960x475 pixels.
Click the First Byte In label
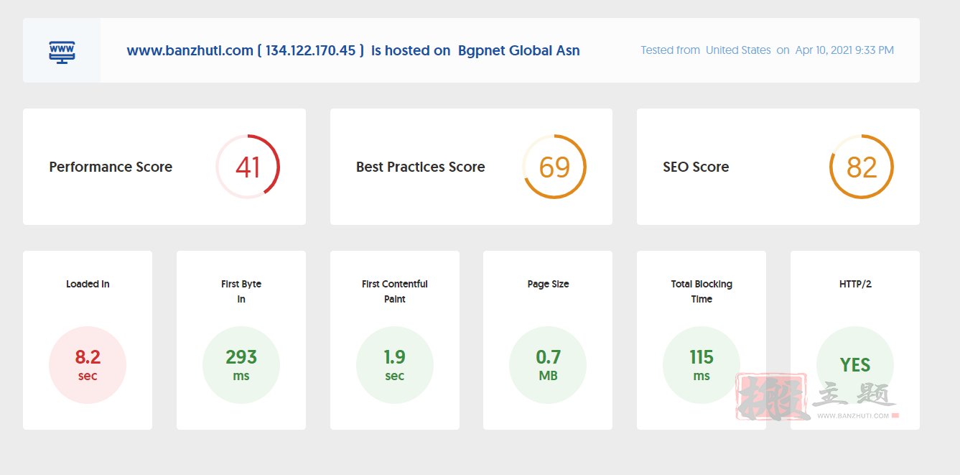[x=241, y=291]
